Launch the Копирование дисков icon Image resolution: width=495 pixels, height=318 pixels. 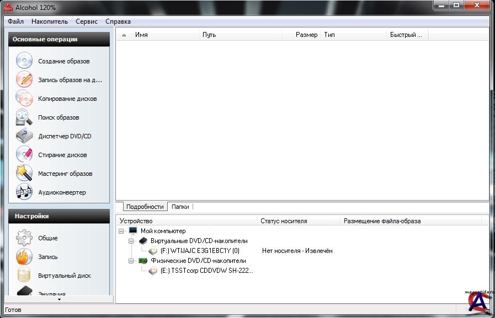tap(24, 98)
